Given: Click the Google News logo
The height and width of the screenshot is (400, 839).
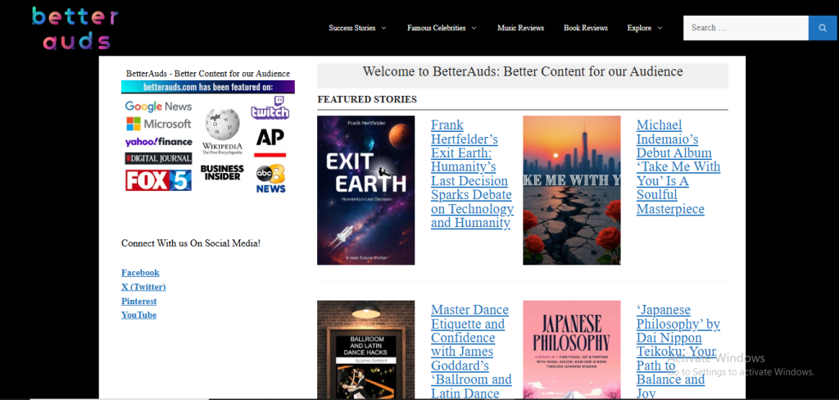Looking at the screenshot, I should click(158, 107).
